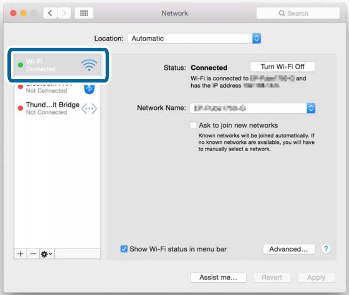Open the Location Automatic dropdown
349x295 pixels.
click(x=194, y=38)
